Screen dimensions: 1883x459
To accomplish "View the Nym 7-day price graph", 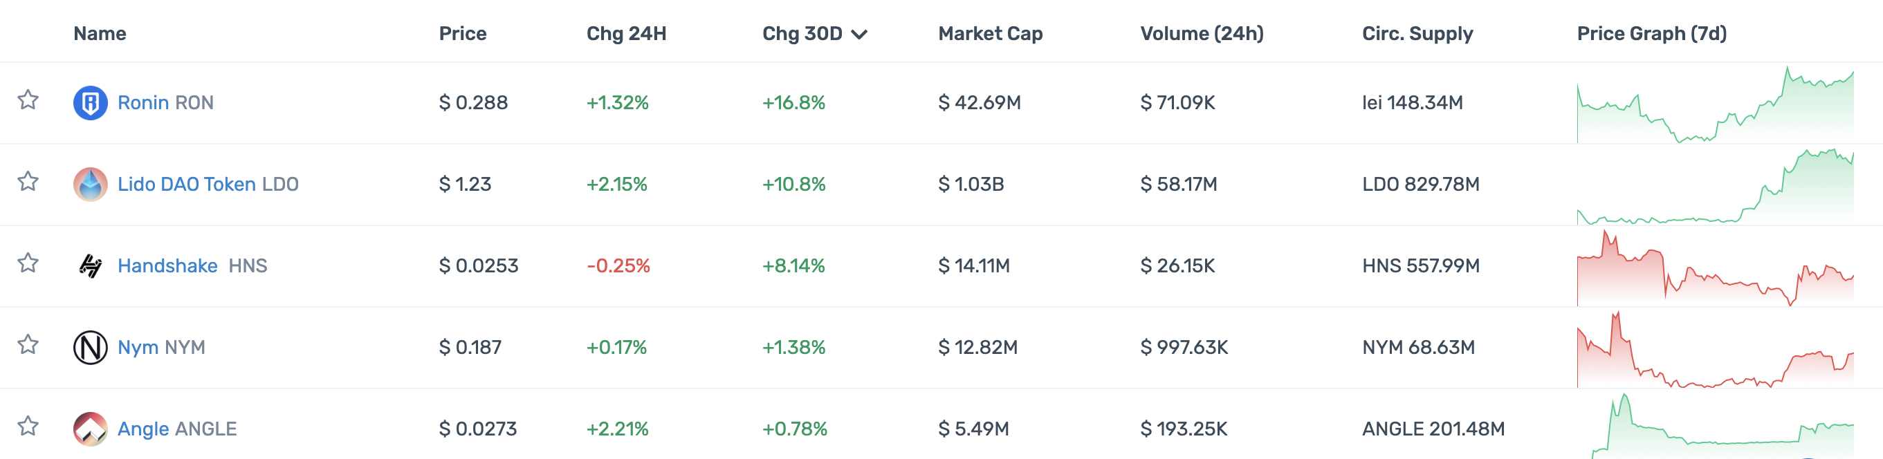I will pyautogui.click(x=1715, y=349).
